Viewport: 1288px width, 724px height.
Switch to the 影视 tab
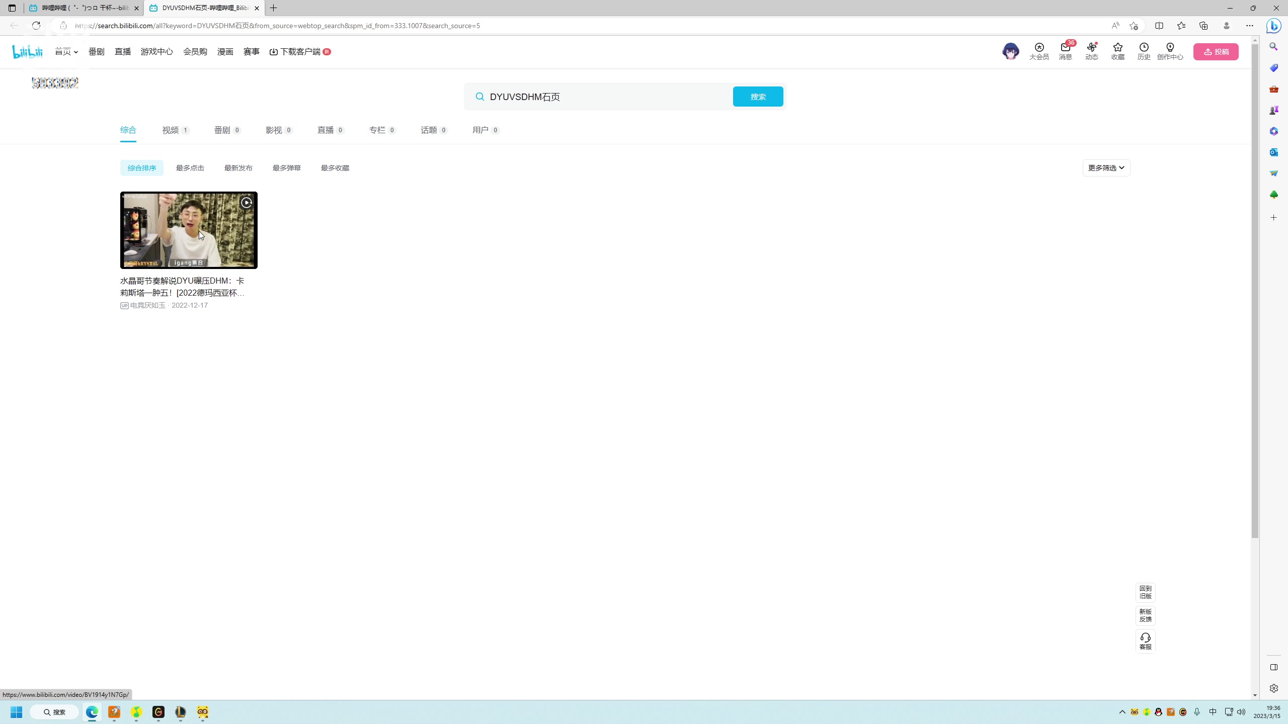click(279, 130)
